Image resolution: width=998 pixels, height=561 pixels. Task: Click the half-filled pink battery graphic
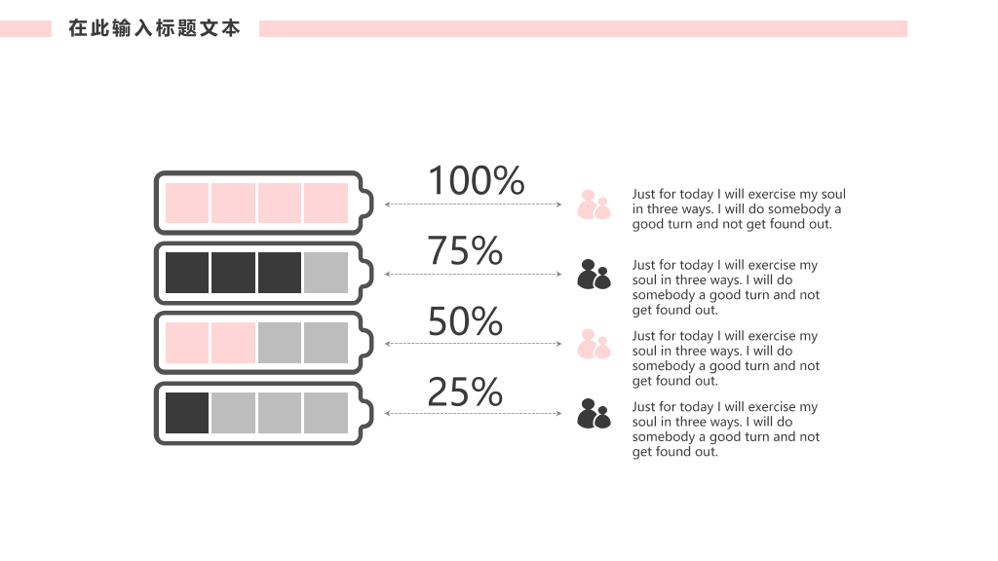tap(263, 343)
